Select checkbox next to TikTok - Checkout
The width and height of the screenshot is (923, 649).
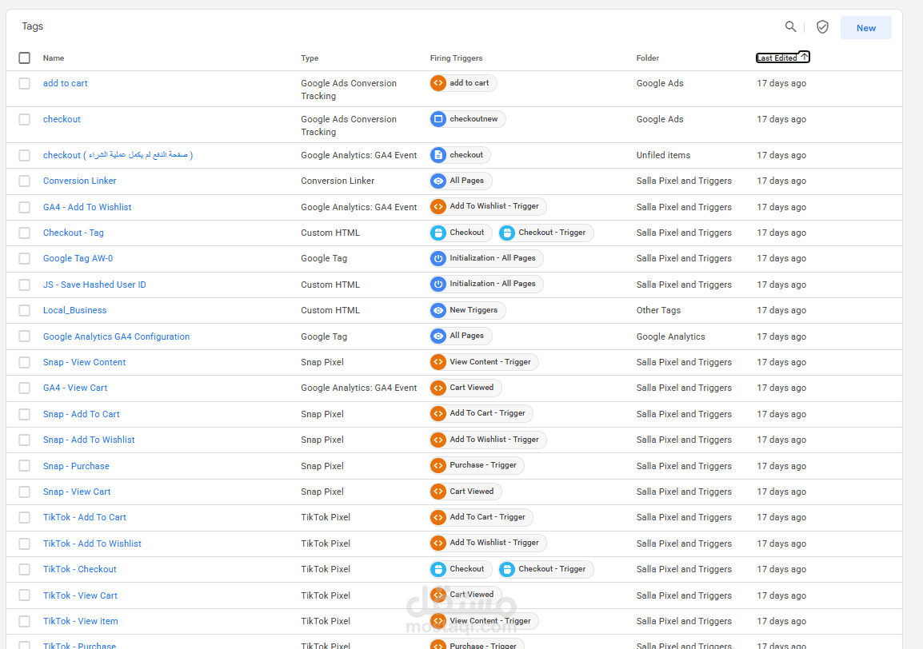pyautogui.click(x=24, y=570)
